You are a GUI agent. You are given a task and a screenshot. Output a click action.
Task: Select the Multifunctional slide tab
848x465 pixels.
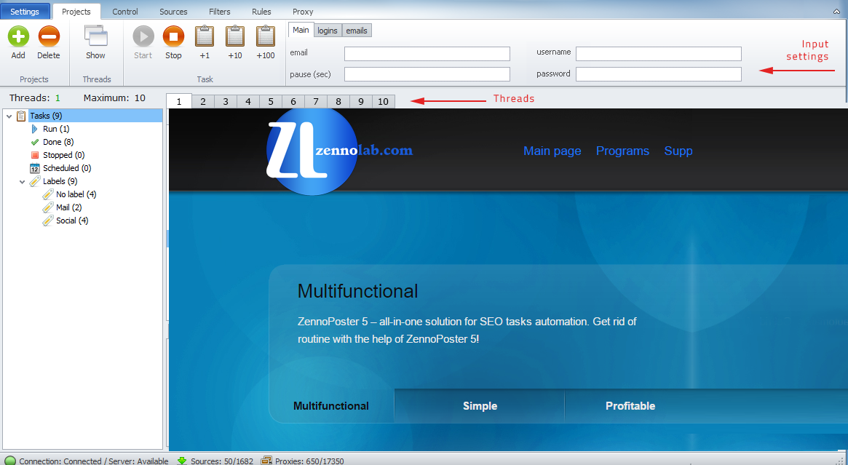click(331, 406)
